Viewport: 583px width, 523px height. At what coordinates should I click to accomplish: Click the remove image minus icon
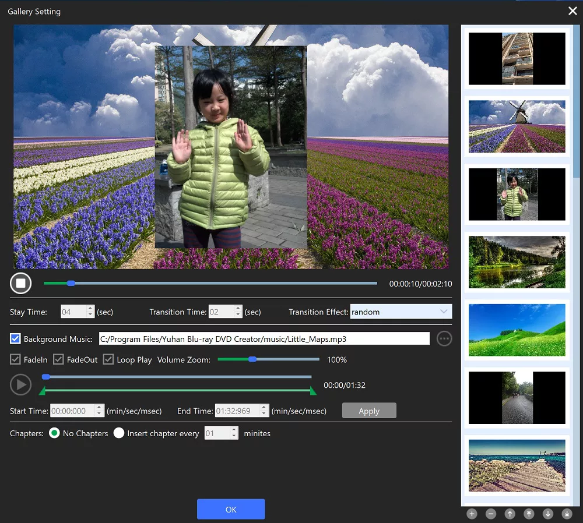coord(491,514)
